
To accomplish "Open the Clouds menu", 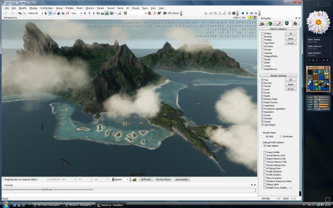I will point(135,8).
